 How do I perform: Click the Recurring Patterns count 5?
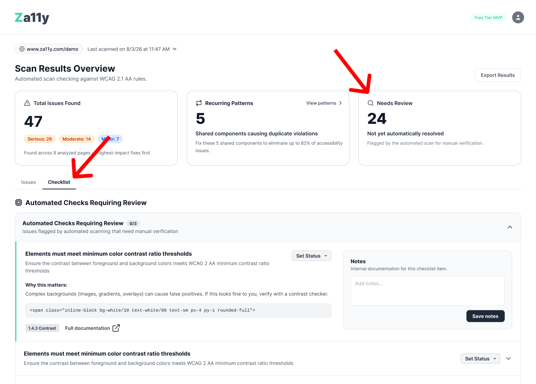(x=201, y=119)
